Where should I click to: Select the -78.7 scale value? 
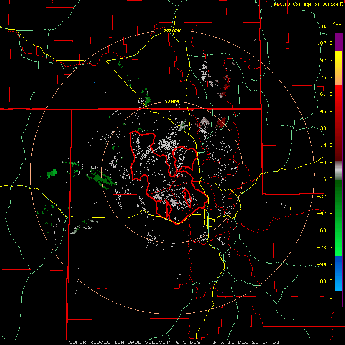tap(325, 248)
